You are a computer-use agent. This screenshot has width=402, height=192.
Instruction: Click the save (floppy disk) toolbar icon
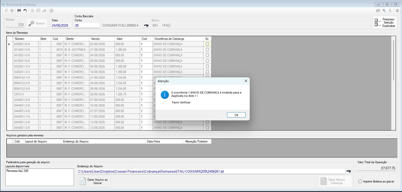(19, 10)
